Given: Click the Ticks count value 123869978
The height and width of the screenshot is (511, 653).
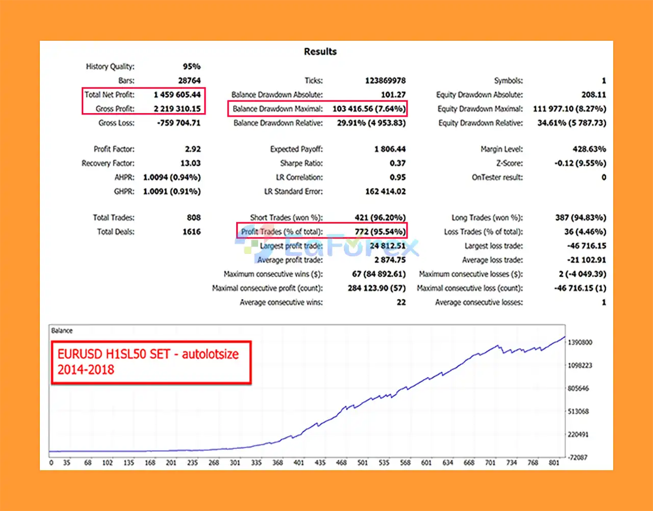Looking at the screenshot, I should click(x=385, y=80).
